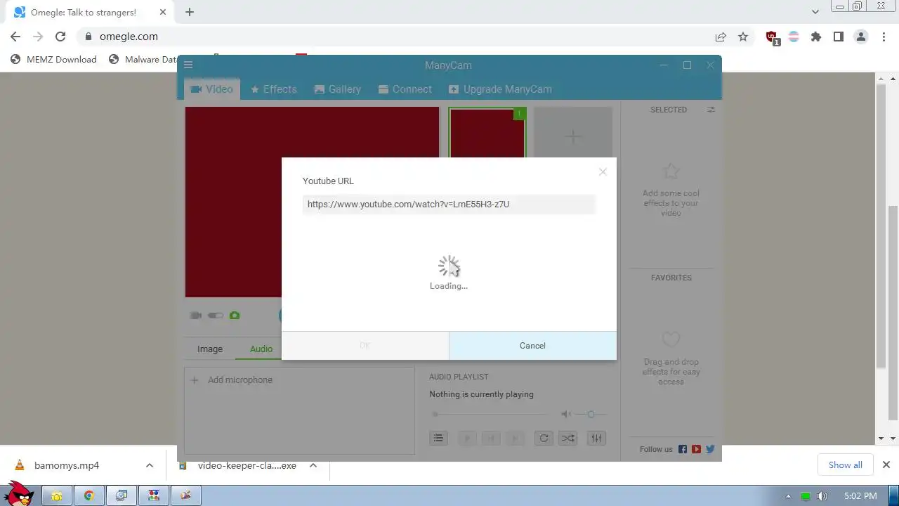Open Malware Data bookmark
This screenshot has height=506, width=899.
[143, 59]
